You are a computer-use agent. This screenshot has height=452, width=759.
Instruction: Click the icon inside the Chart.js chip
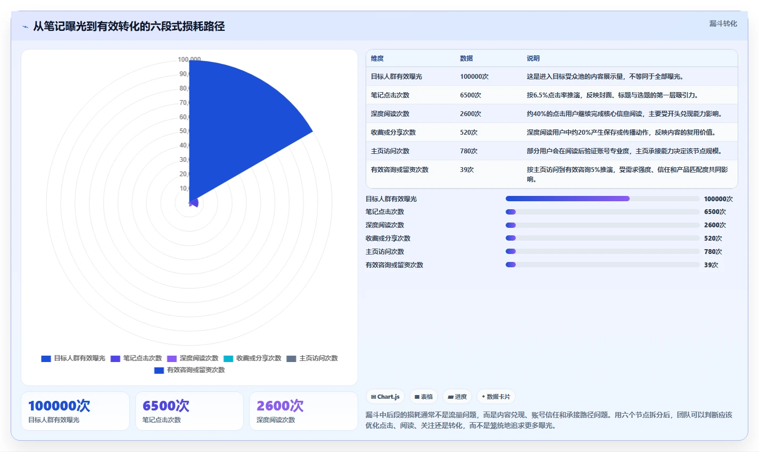373,397
